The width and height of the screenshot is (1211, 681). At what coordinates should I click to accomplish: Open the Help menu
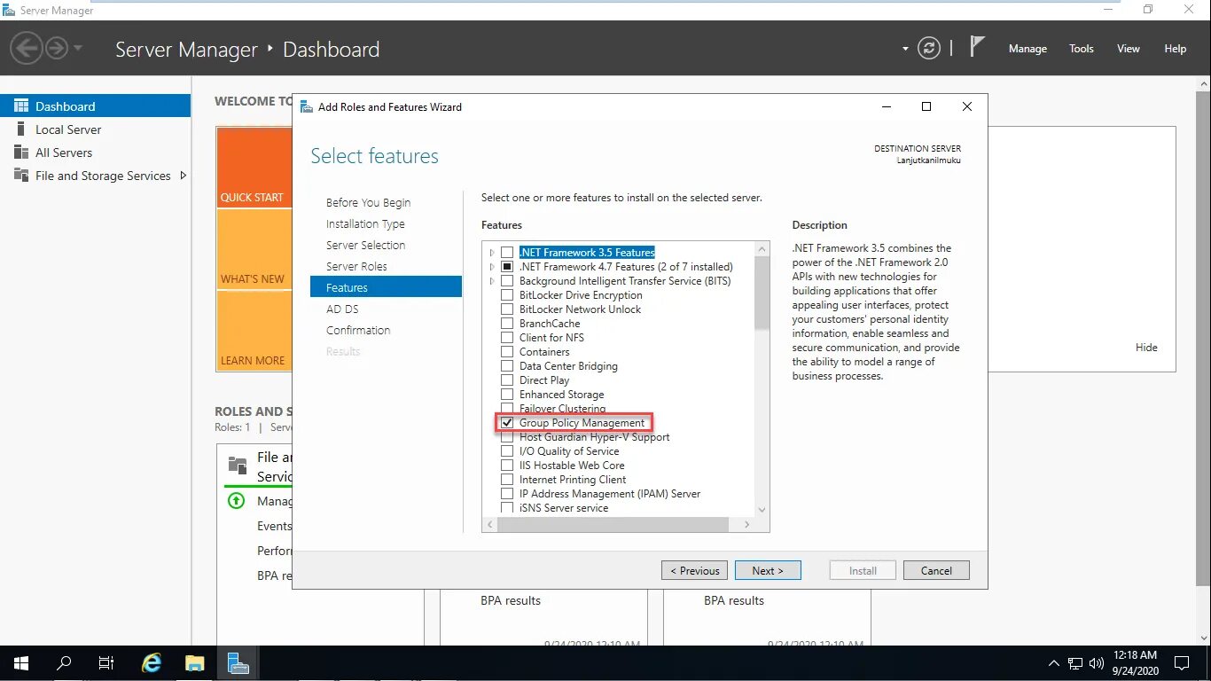(1176, 49)
